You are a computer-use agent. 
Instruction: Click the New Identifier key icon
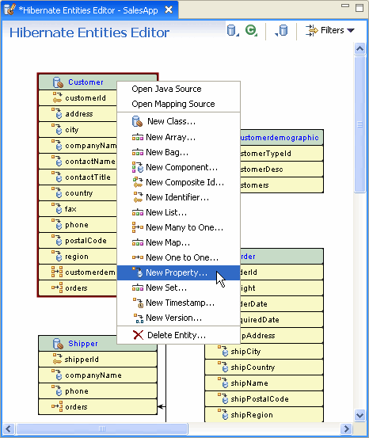(x=138, y=197)
